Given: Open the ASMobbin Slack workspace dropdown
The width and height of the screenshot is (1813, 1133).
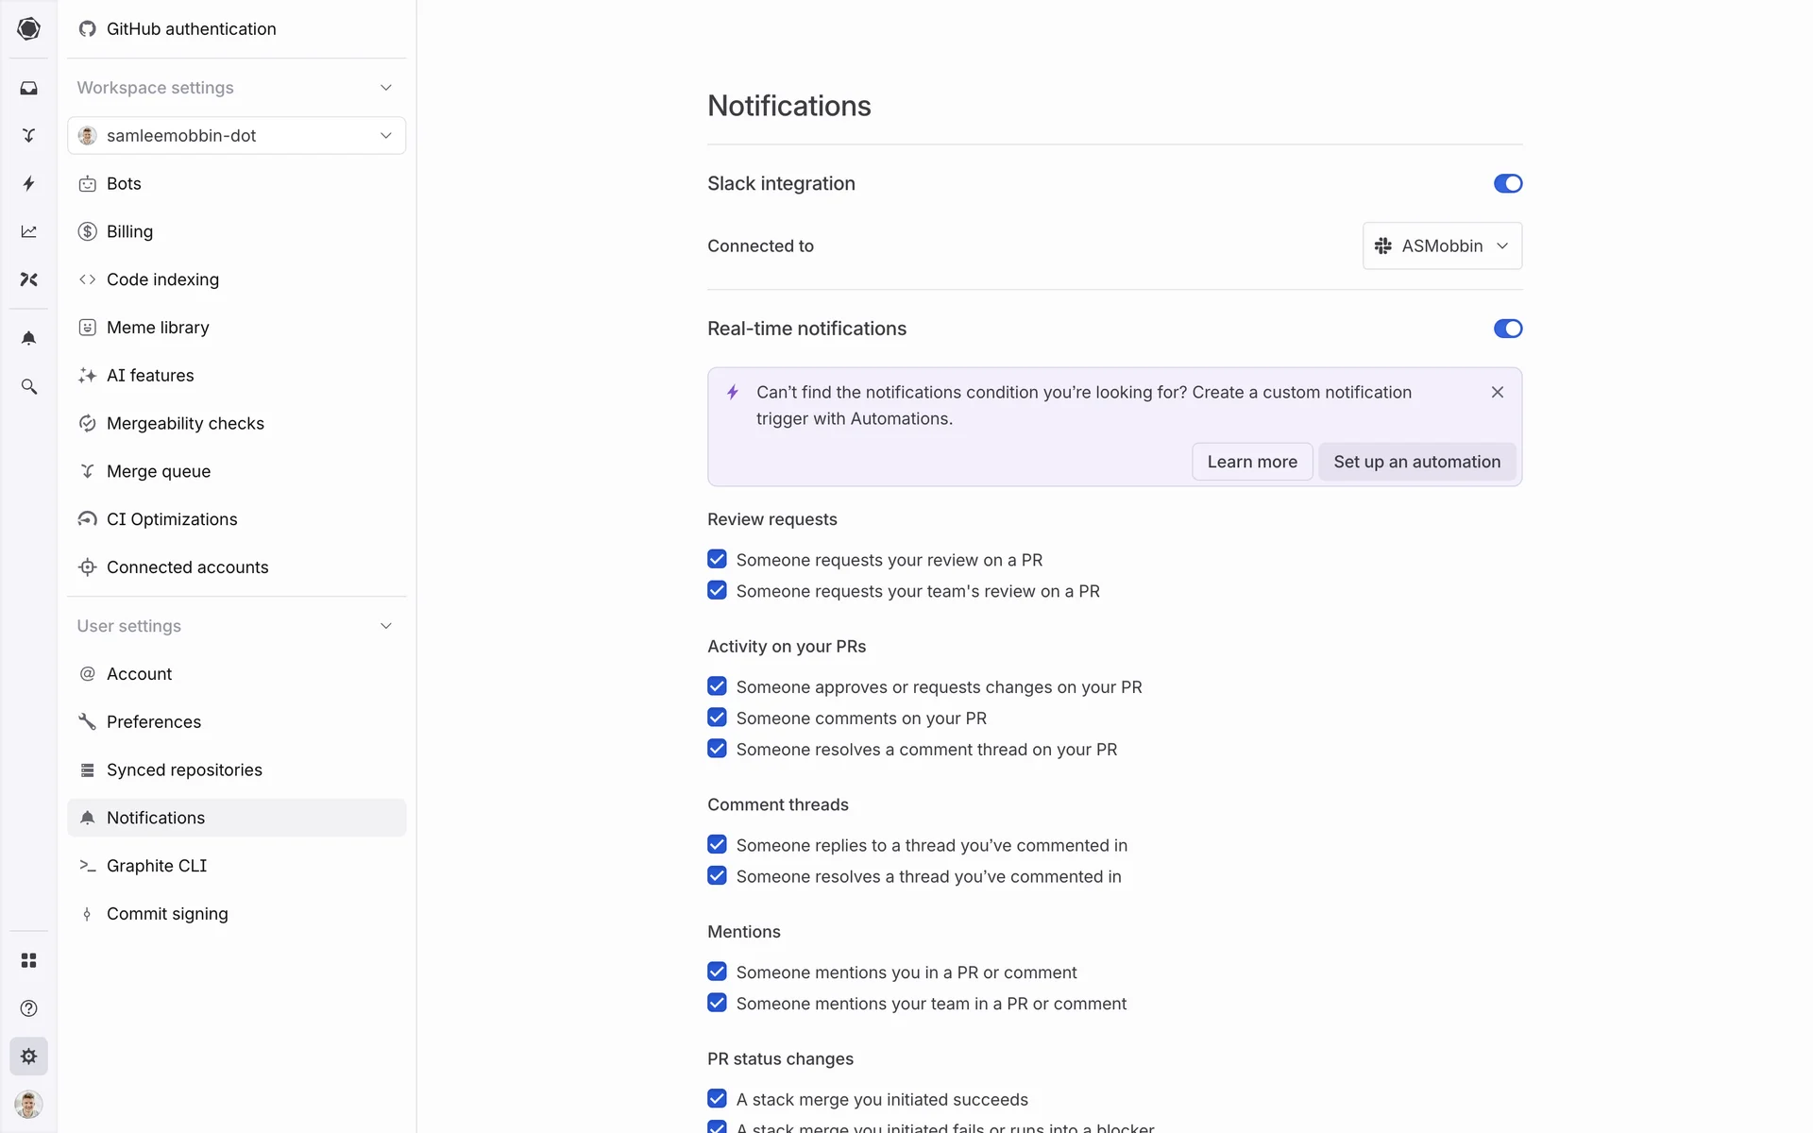Looking at the screenshot, I should click(x=1441, y=245).
